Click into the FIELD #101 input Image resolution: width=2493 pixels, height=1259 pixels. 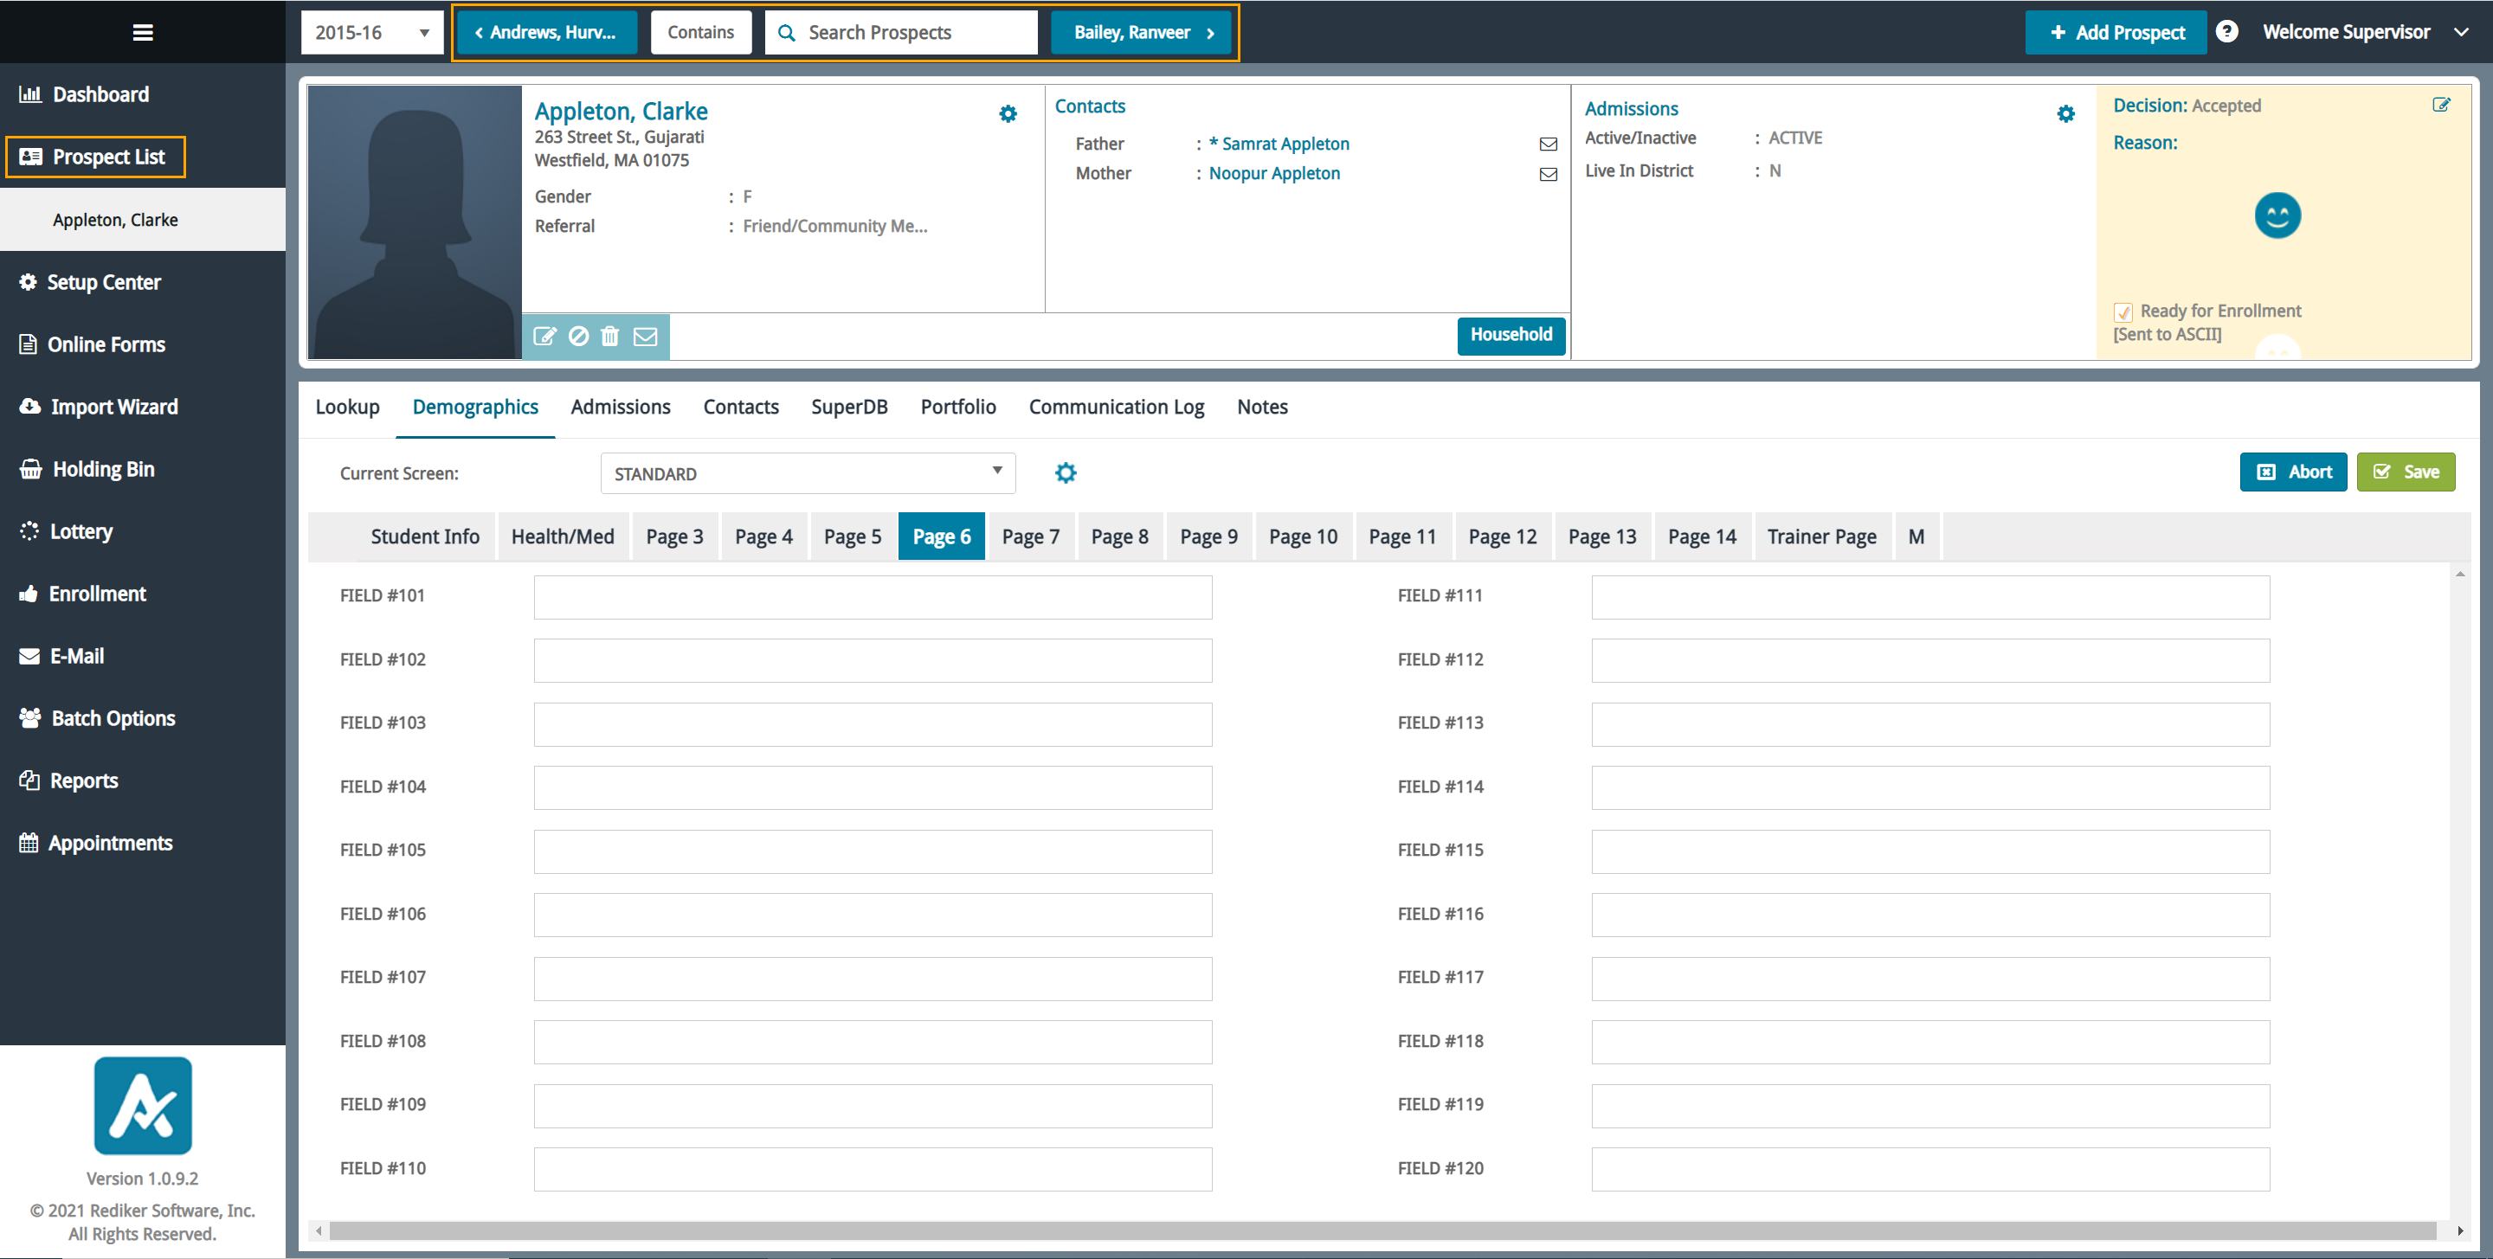tap(872, 597)
